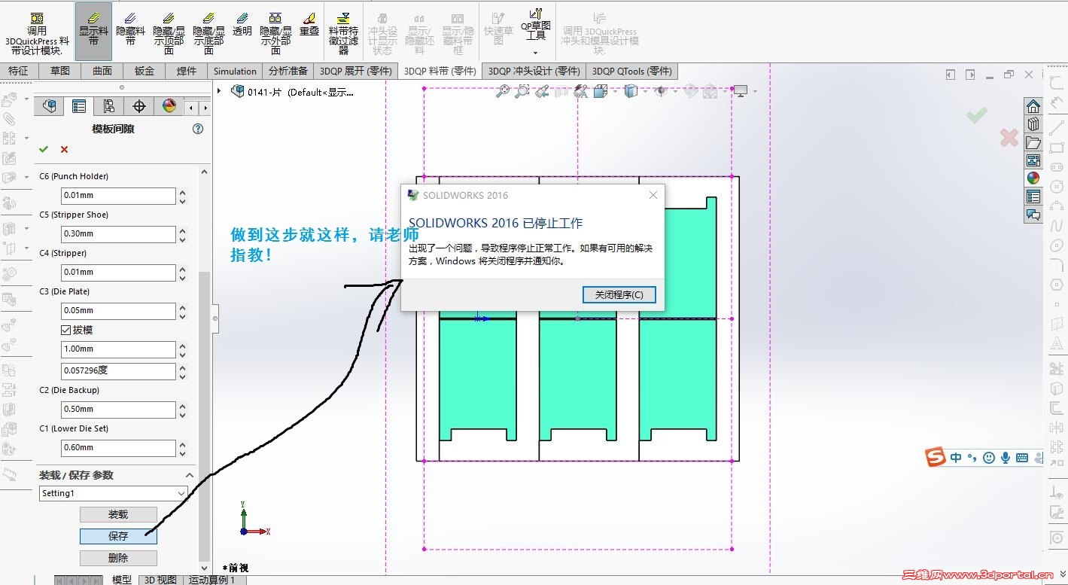Open the PropertyManager tab

click(78, 106)
